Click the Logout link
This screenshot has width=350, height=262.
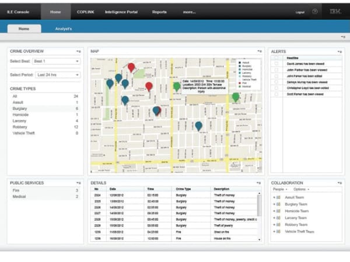click(300, 12)
